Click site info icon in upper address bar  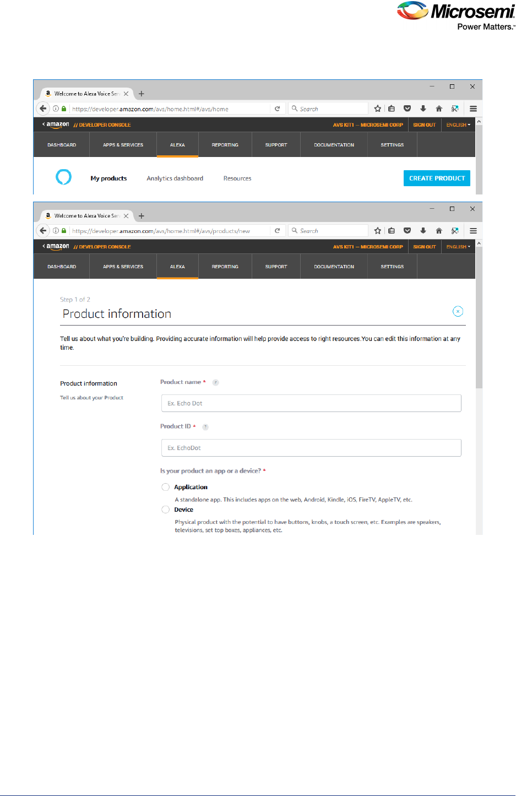tap(56, 109)
